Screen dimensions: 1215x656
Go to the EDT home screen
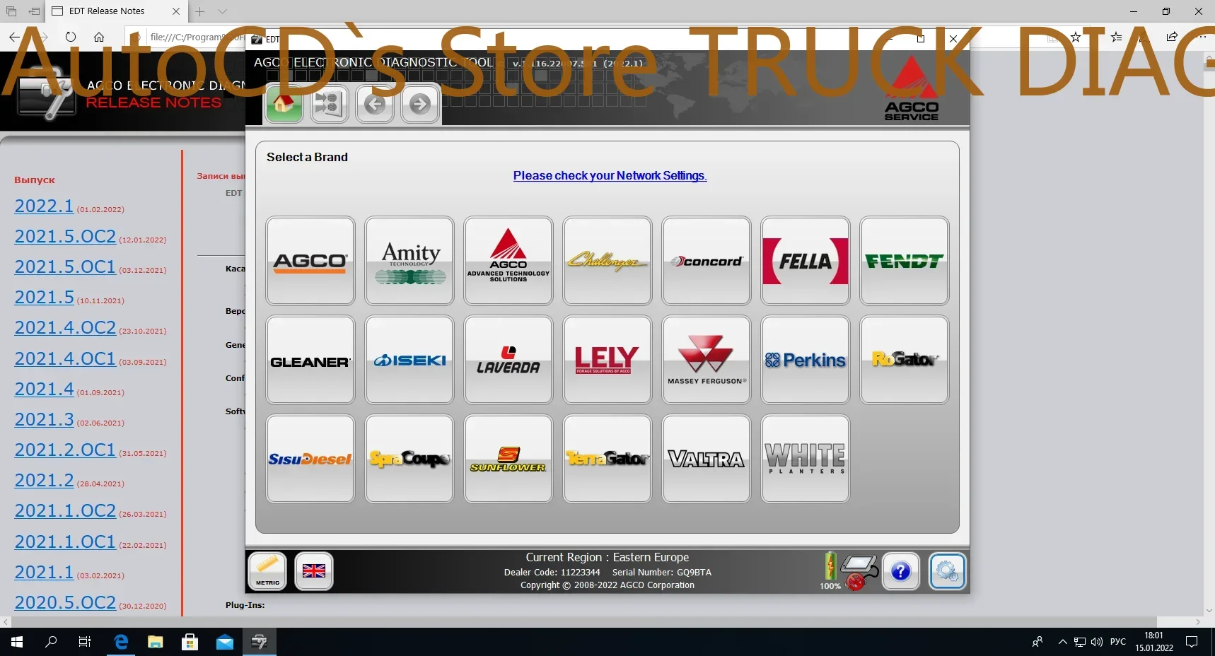284,105
